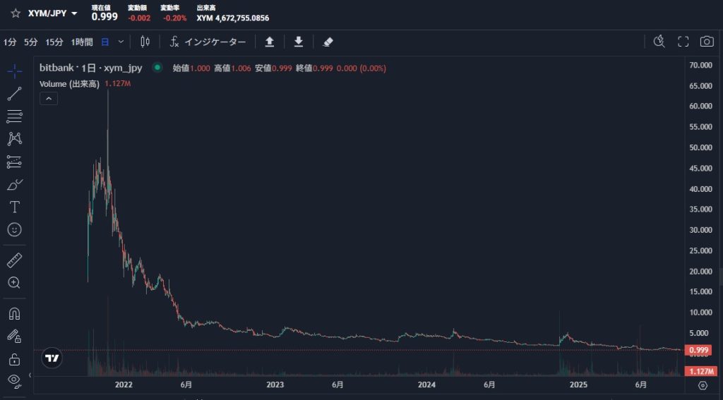Image resolution: width=723 pixels, height=400 pixels.
Task: Switch to the 1時間 timeframe
Action: point(82,42)
